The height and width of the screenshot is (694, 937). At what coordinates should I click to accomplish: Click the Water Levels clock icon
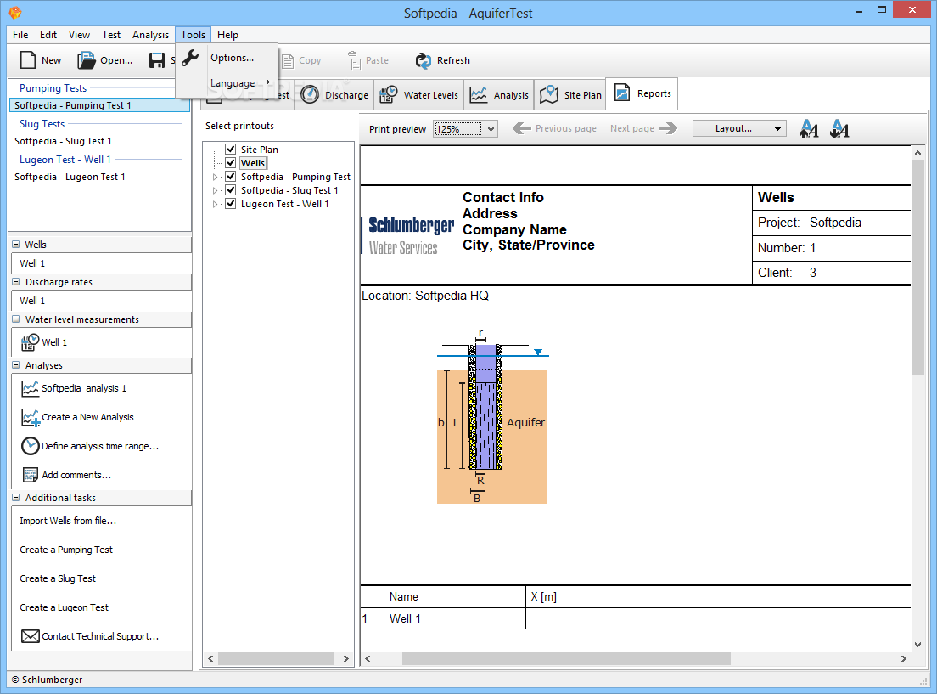click(x=389, y=94)
